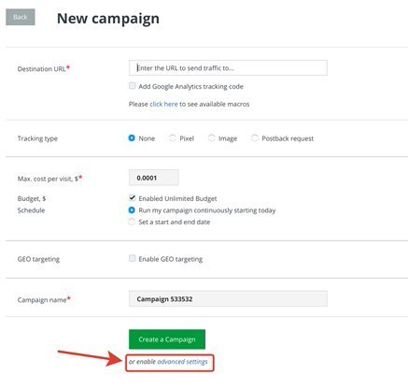Choose Set a start and end date
408x389 pixels.
coord(132,222)
